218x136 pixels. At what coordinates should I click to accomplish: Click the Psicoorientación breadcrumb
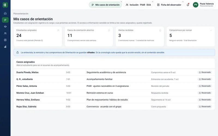click(21, 14)
